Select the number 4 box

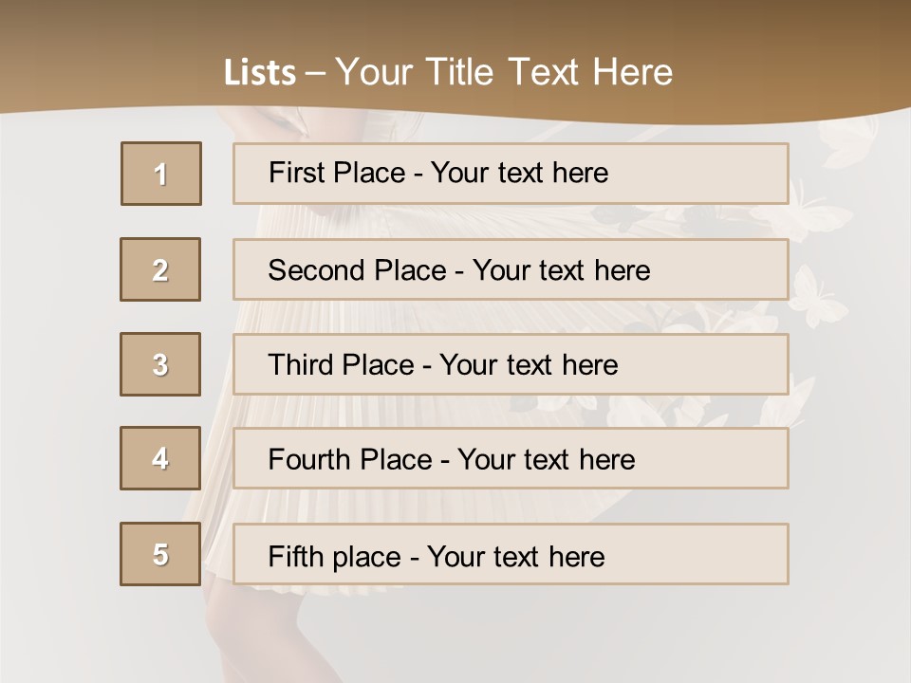(x=160, y=458)
